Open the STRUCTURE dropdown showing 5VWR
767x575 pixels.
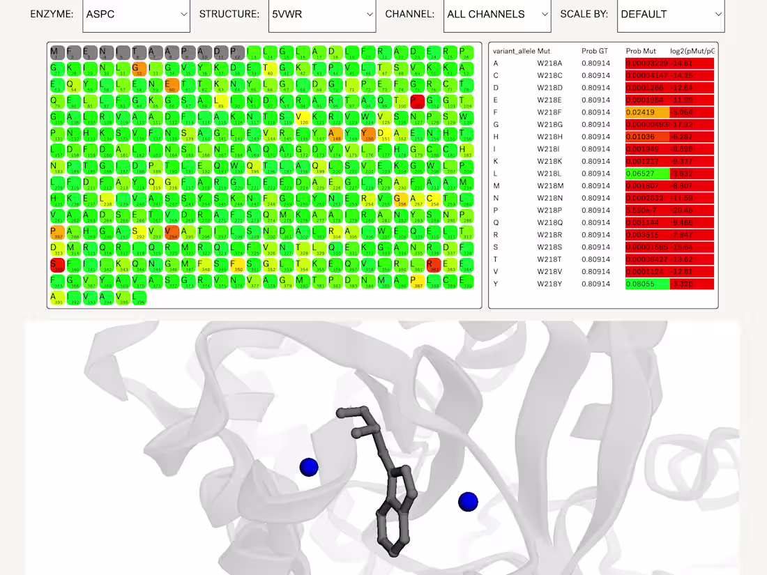coord(322,14)
